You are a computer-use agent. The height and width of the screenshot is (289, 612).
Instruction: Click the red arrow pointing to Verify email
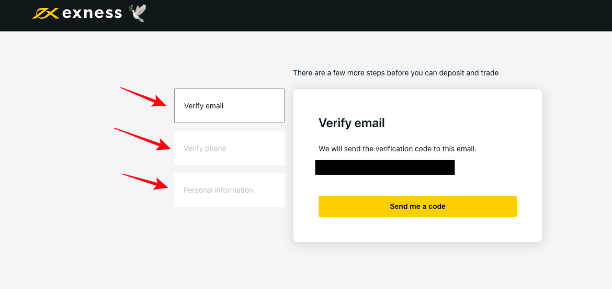click(144, 97)
